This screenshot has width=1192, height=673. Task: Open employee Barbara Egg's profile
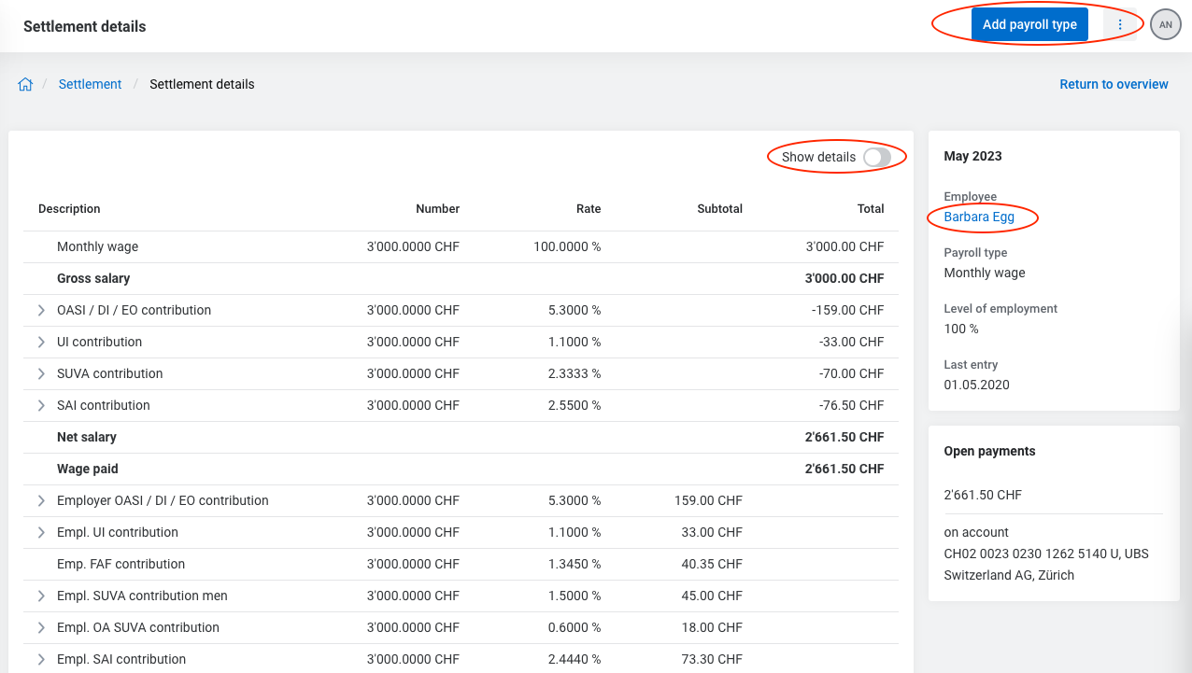(979, 217)
